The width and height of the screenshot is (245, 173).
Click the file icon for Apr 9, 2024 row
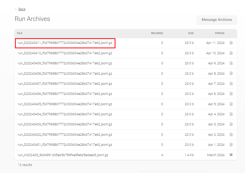click(x=231, y=63)
